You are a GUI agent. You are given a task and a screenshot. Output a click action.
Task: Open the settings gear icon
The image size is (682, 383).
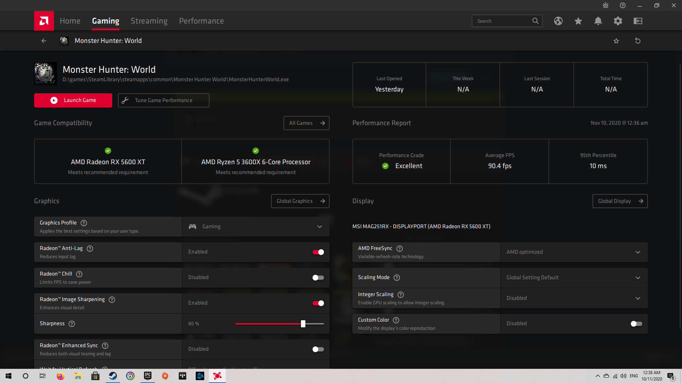[618, 21]
